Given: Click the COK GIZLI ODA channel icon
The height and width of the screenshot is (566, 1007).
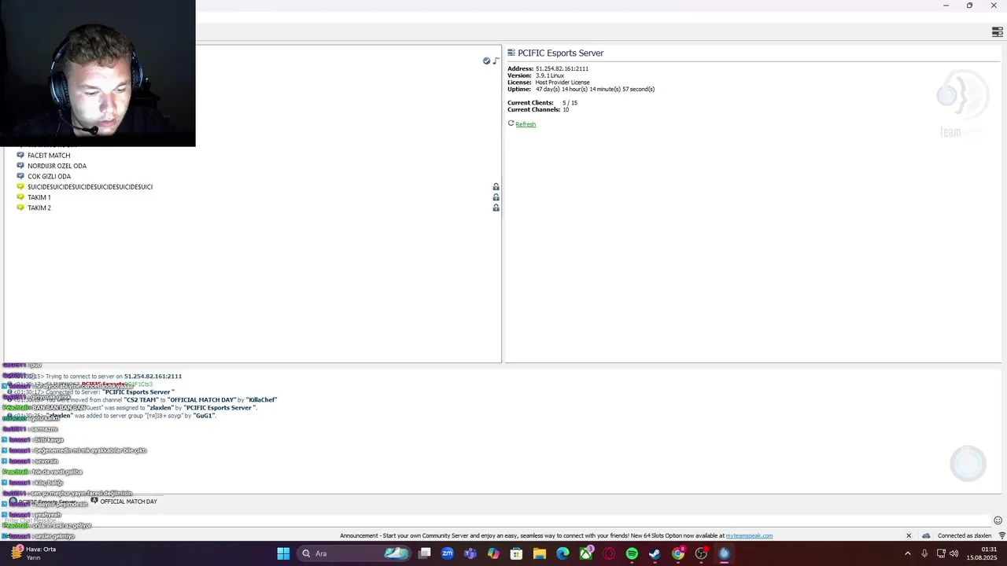Looking at the screenshot, I should click(20, 176).
